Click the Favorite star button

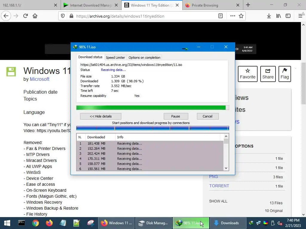point(248,74)
